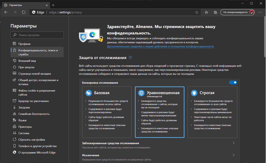Screen dimensions: 266x163
Task: Open Страница новой вкладки section
Action: point(37,74)
